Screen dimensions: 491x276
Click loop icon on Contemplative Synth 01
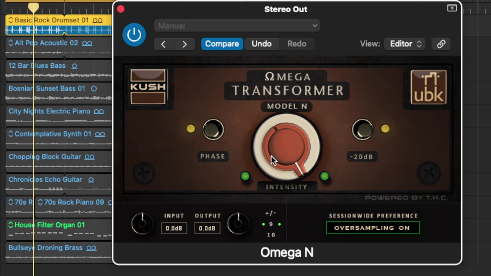coord(100,134)
